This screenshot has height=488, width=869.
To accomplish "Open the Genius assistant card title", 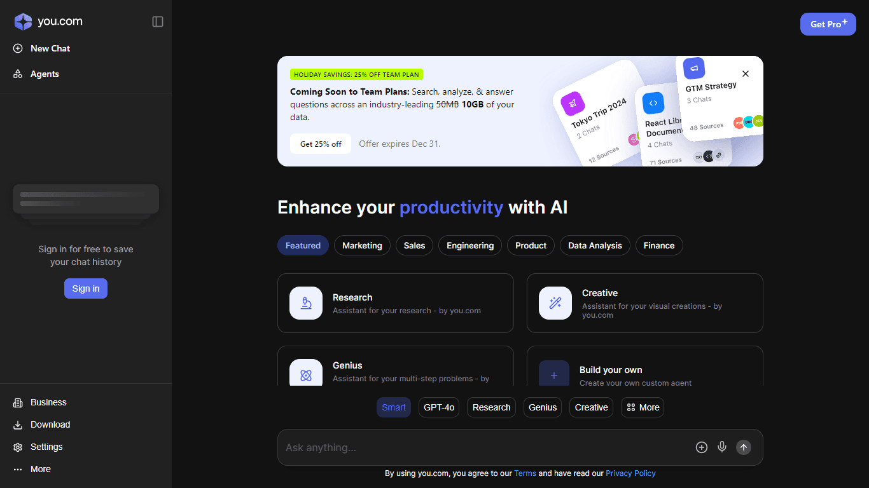I will click(x=347, y=365).
